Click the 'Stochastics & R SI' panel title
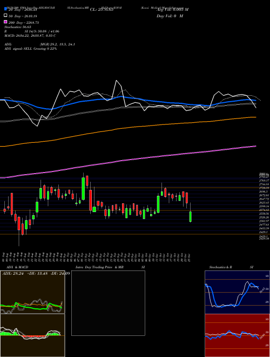Viewport: 270px width, 357px height. [x=231, y=267]
